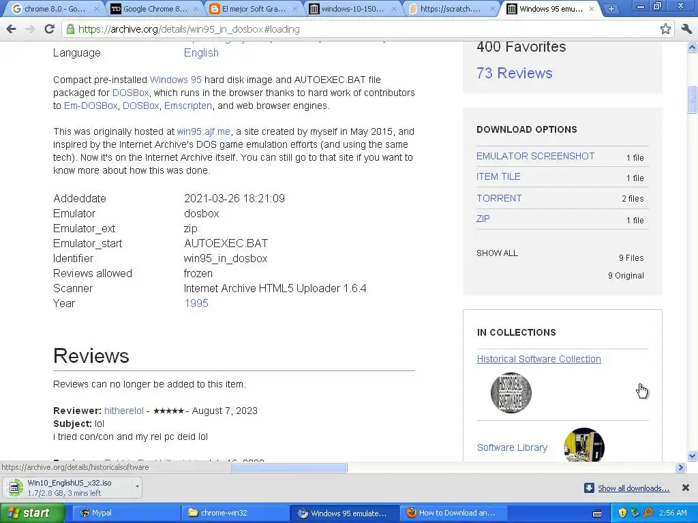The image size is (698, 523).
Task: Click the green network tray icon
Action: [635, 513]
